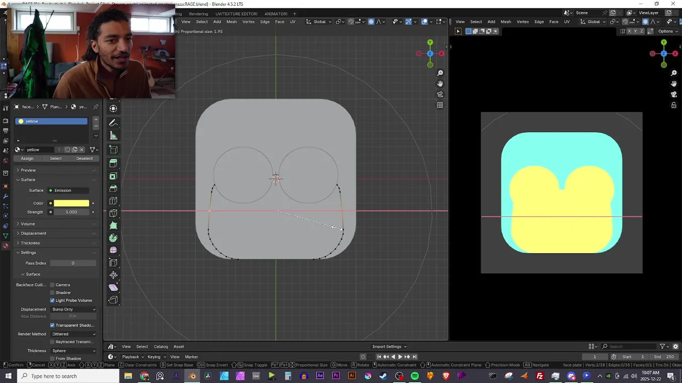The image size is (682, 383).
Task: Activate the Extrude Region tool
Action: pos(113,163)
